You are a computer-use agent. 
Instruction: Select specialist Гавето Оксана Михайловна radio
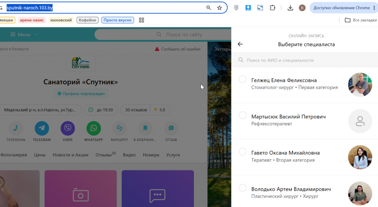pos(243,152)
